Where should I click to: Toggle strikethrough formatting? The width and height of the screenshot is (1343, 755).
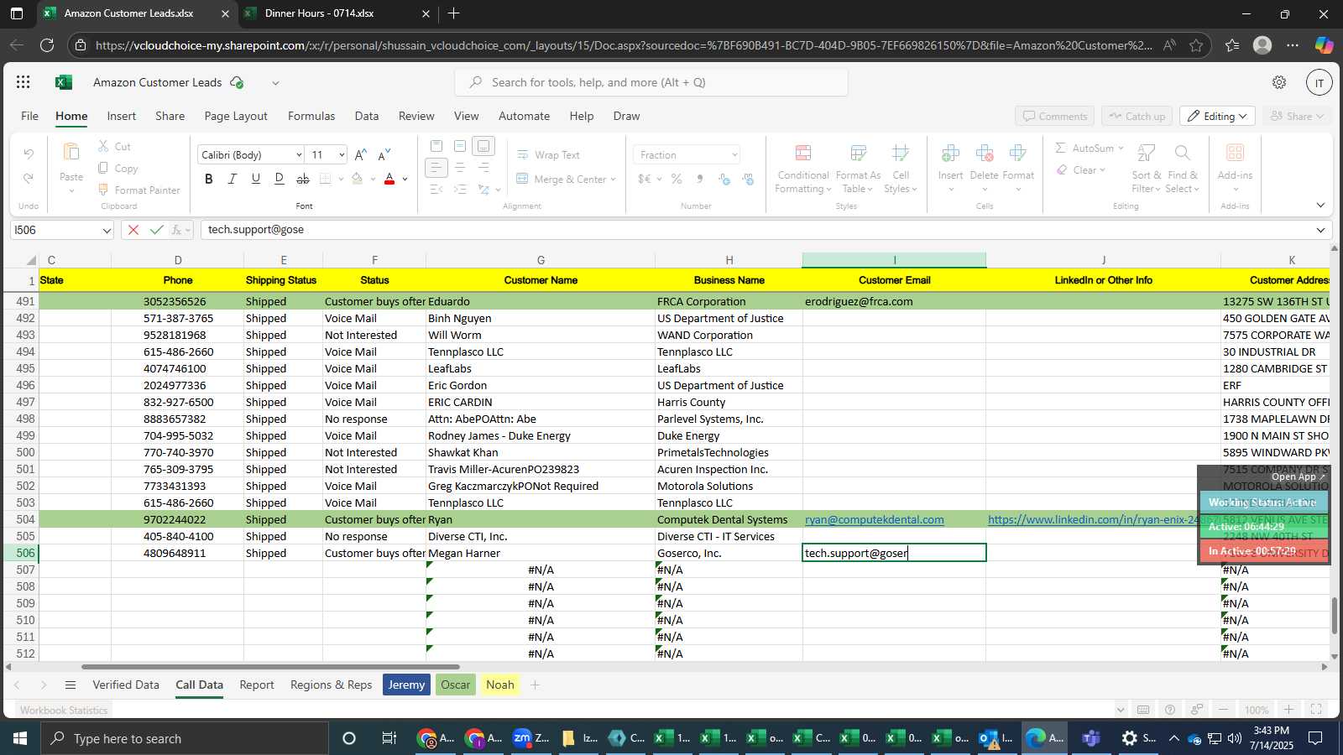303,179
